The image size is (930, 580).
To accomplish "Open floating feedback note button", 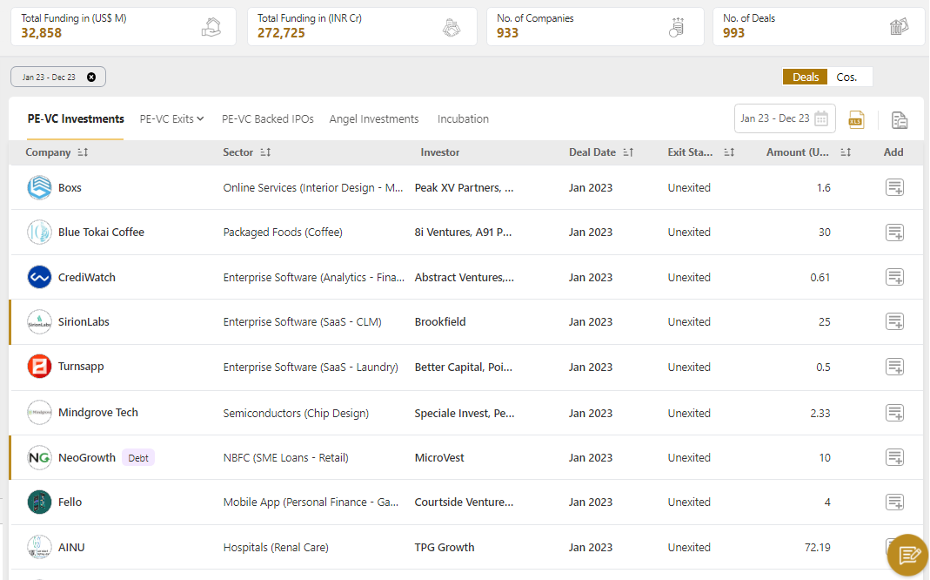I will click(907, 555).
